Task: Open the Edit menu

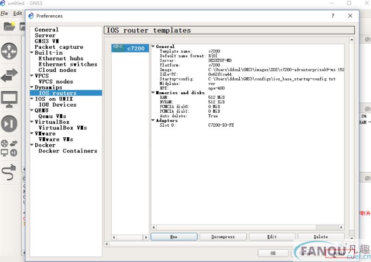Action: tap(18, 13)
